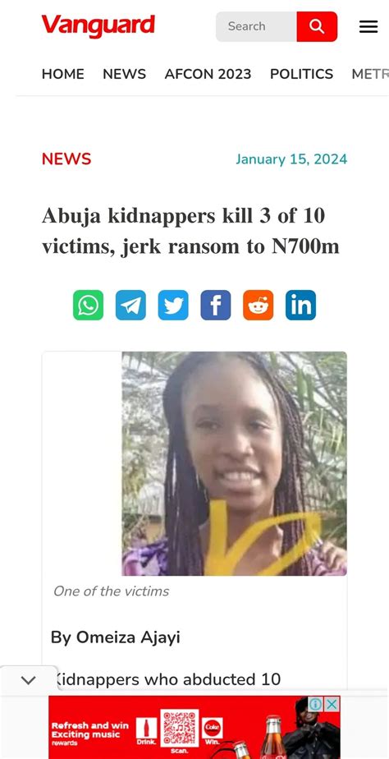The height and width of the screenshot is (759, 389).
Task: Share article on Reddit
Action: click(259, 305)
